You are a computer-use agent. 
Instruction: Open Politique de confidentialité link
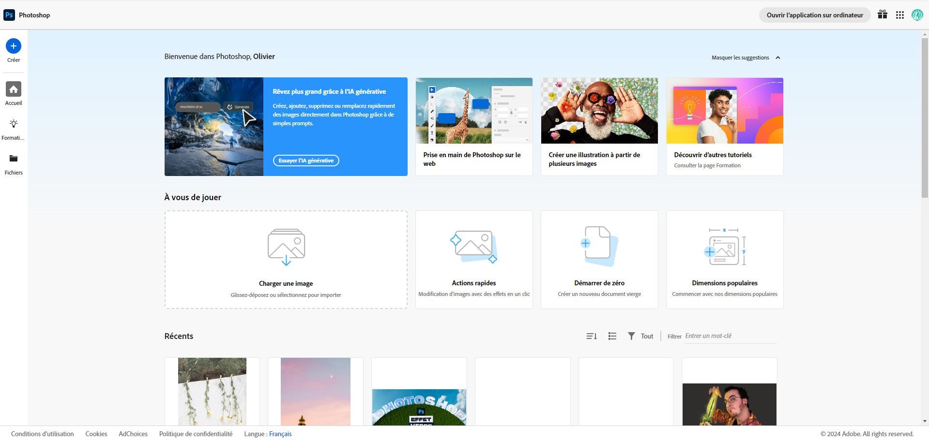point(196,434)
